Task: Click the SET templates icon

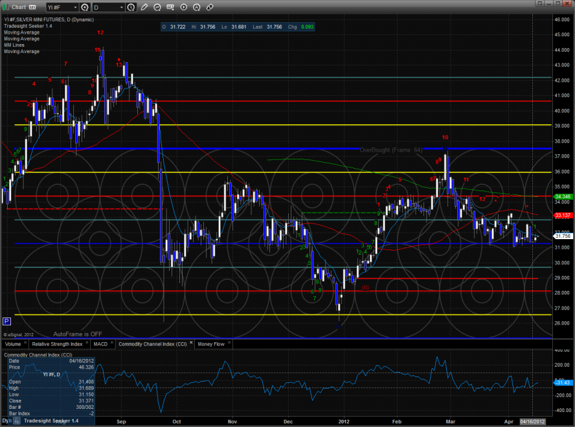Action: 170,7
